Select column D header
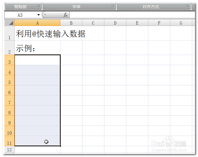Image resolution: width=198 pixels, height=157 pixels. 115,23
